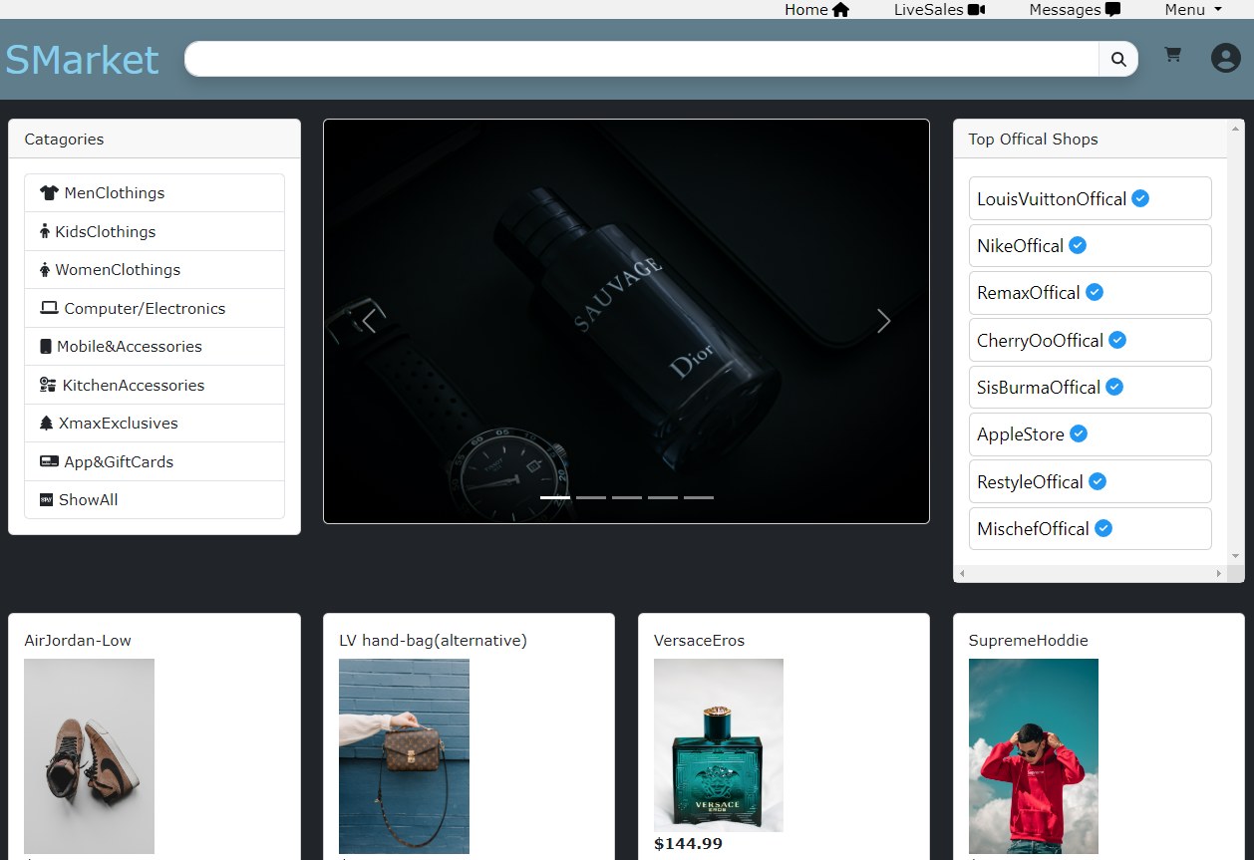The width and height of the screenshot is (1254, 860).
Task: Click the user profile avatar icon
Action: pos(1225,58)
